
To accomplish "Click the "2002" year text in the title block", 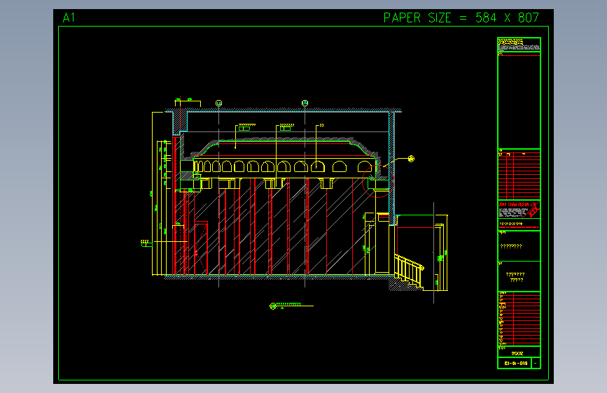I will click(517, 353).
